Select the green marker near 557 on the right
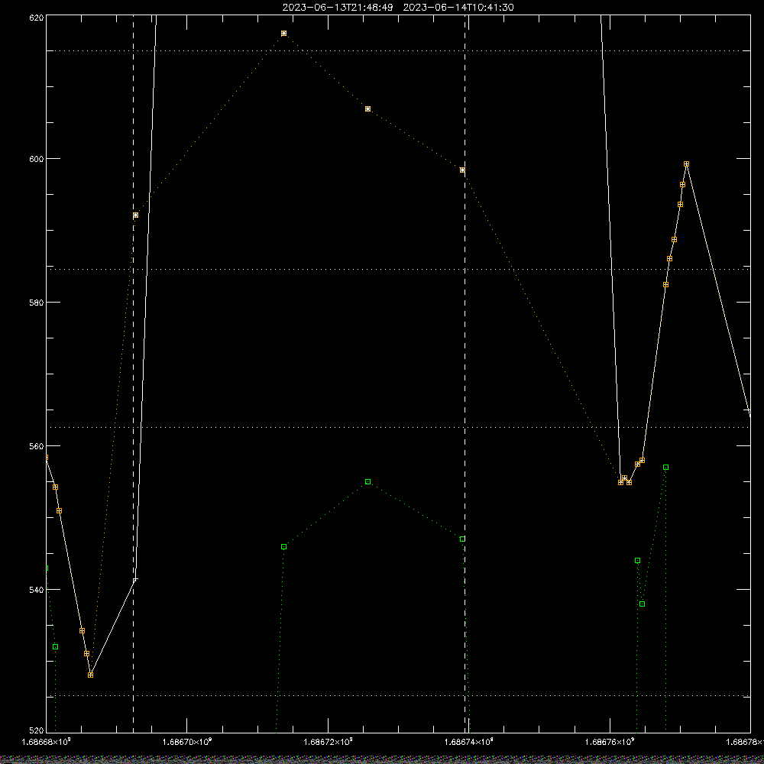Image resolution: width=764 pixels, height=764 pixels. click(666, 468)
